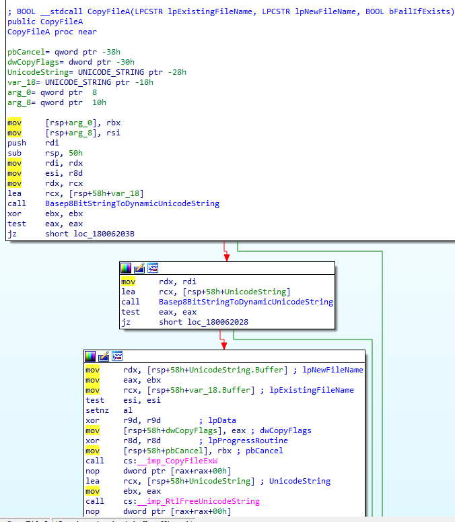Click the 'xor ebx, ebx' instruction
This screenshot has height=522, width=455.
pyautogui.click(x=45, y=214)
